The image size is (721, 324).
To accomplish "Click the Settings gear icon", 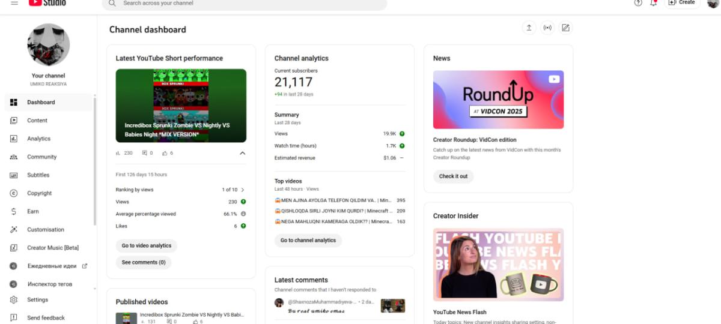I will point(14,300).
